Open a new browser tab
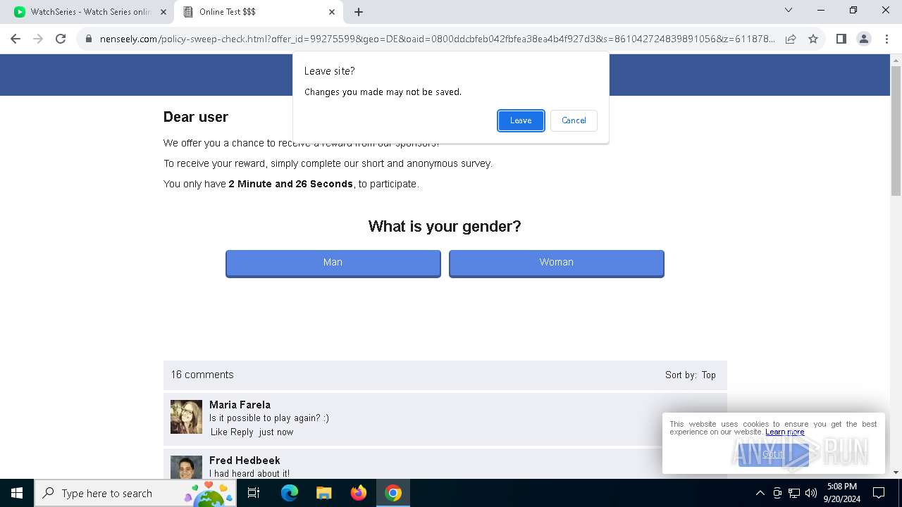 pyautogui.click(x=359, y=12)
